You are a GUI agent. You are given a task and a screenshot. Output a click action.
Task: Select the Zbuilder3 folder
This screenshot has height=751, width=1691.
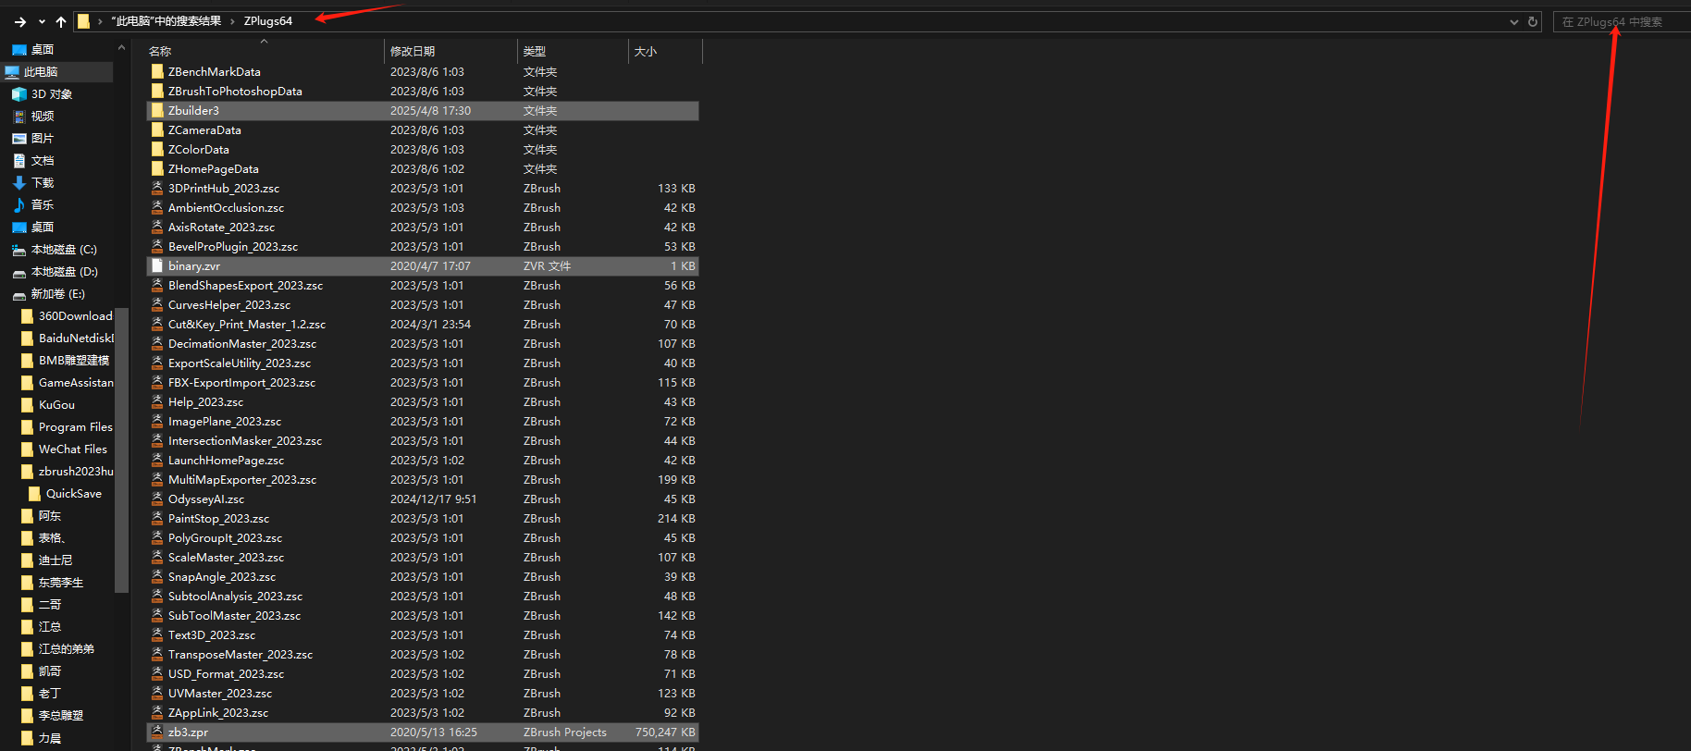[x=193, y=111]
